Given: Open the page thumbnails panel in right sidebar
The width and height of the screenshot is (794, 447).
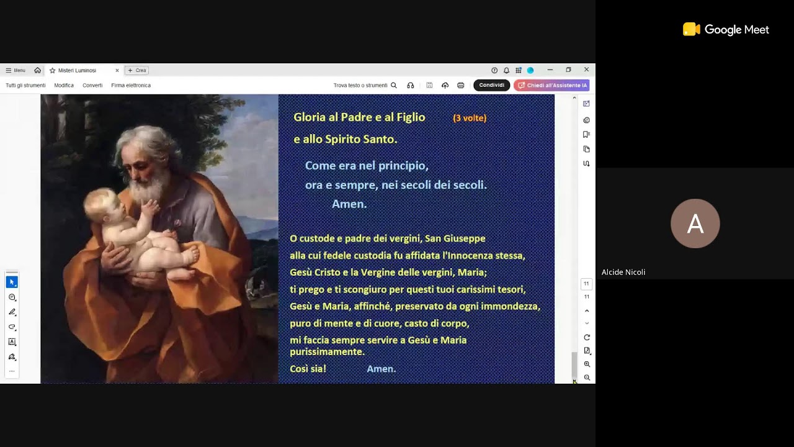Looking at the screenshot, I should point(587,149).
